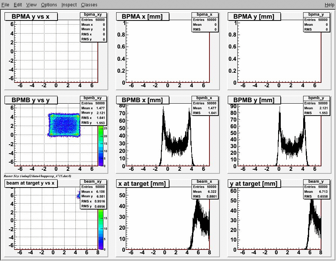Select the 'BPMB y [mm]' plot title

(x=254, y=100)
